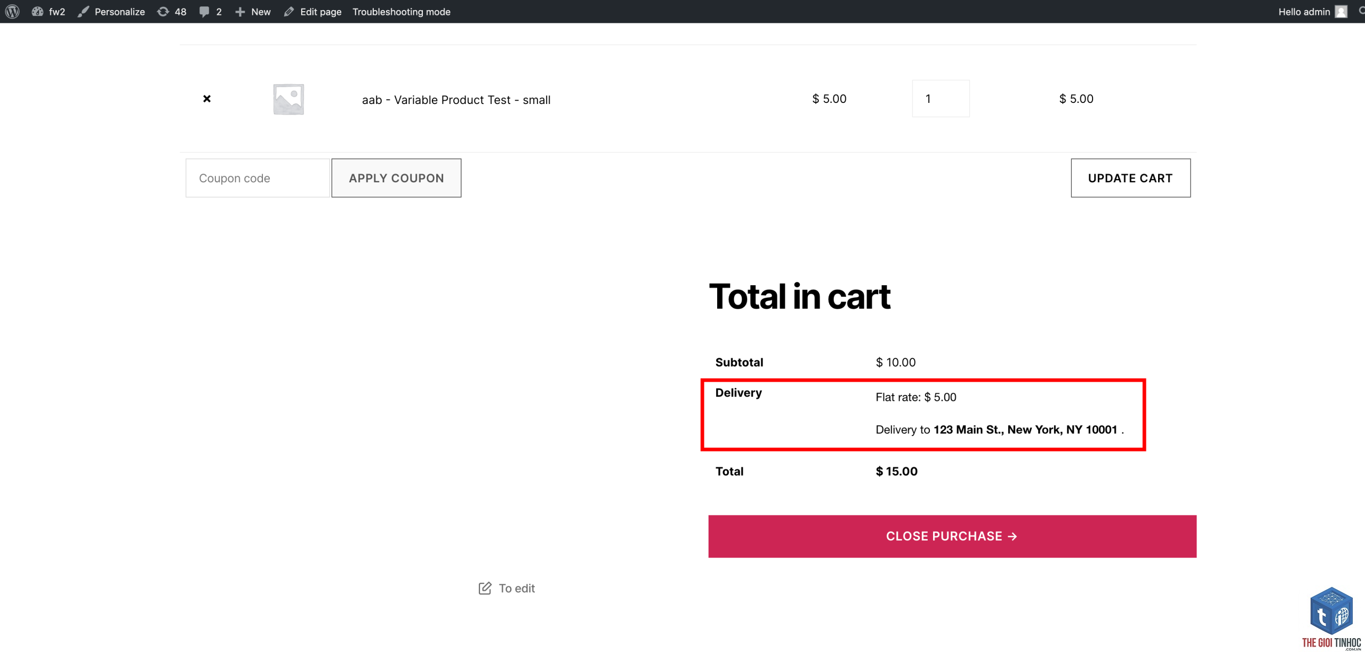
Task: Open the Personalize customizer link
Action: 111,11
